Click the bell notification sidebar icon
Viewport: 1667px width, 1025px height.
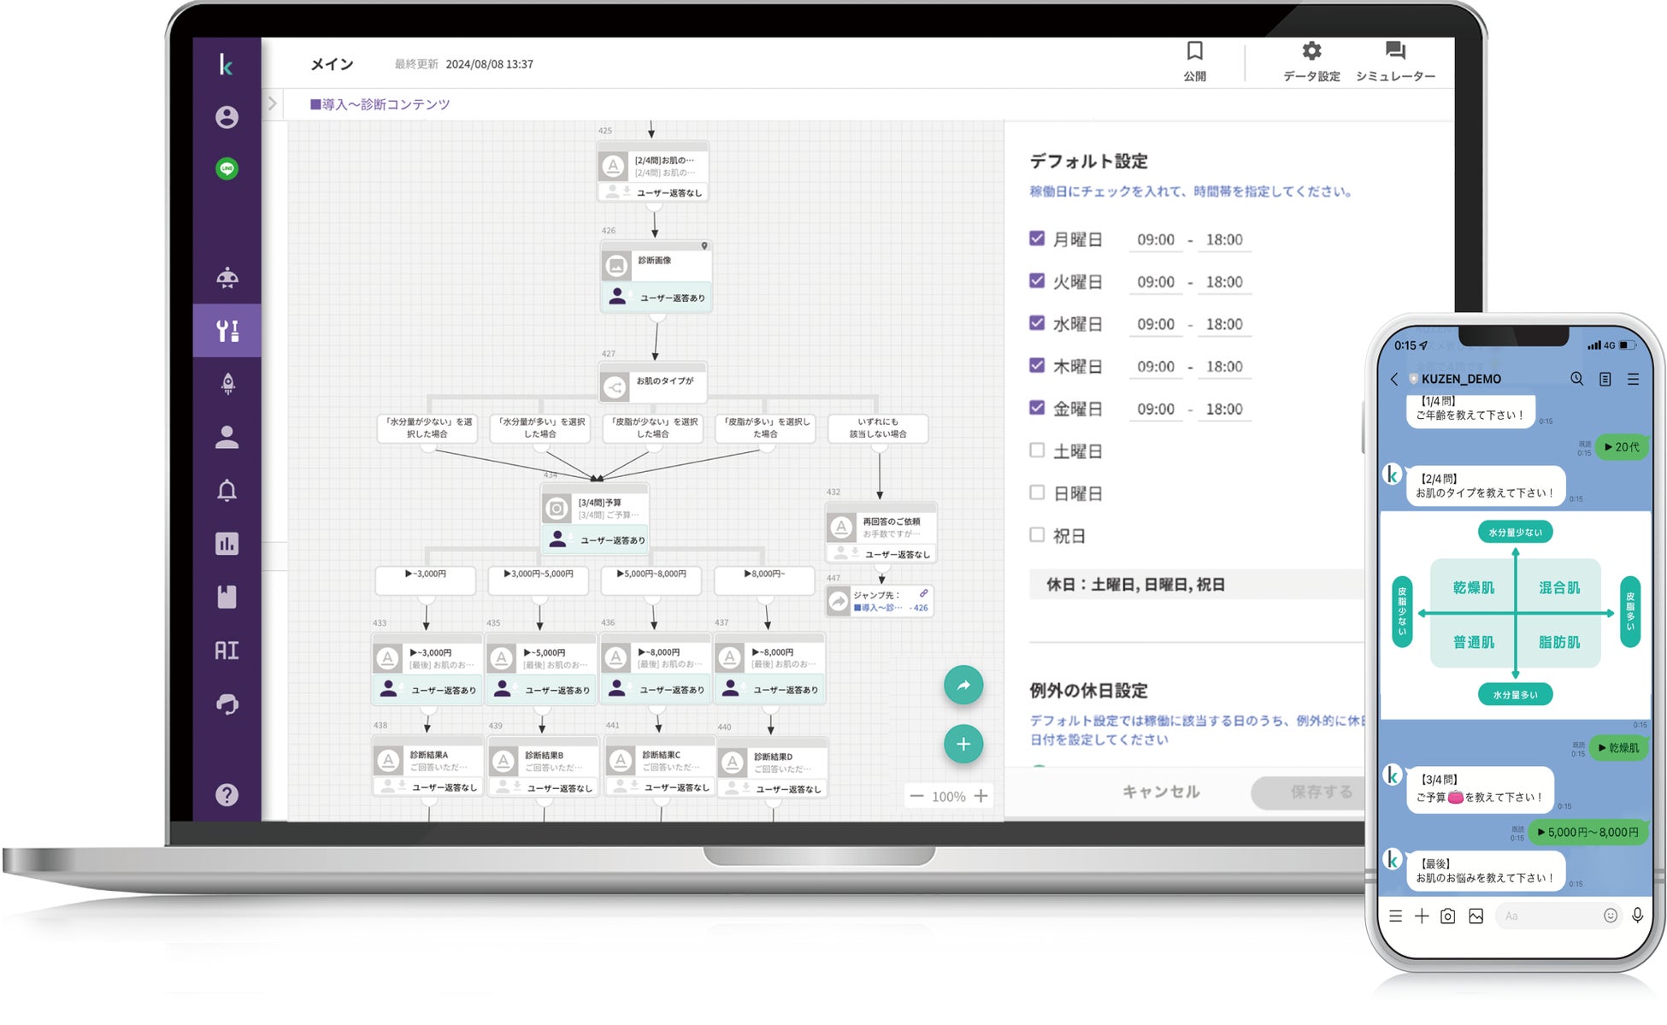click(227, 491)
